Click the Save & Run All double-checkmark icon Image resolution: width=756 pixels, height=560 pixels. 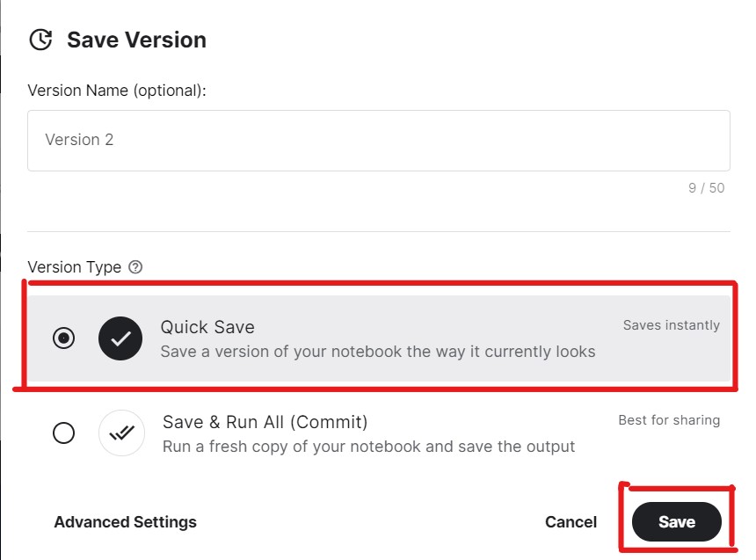[121, 433]
